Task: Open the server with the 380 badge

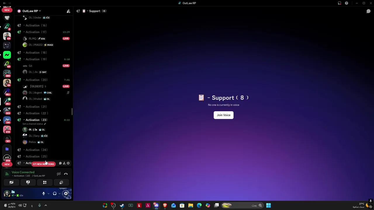Action: pos(7,73)
